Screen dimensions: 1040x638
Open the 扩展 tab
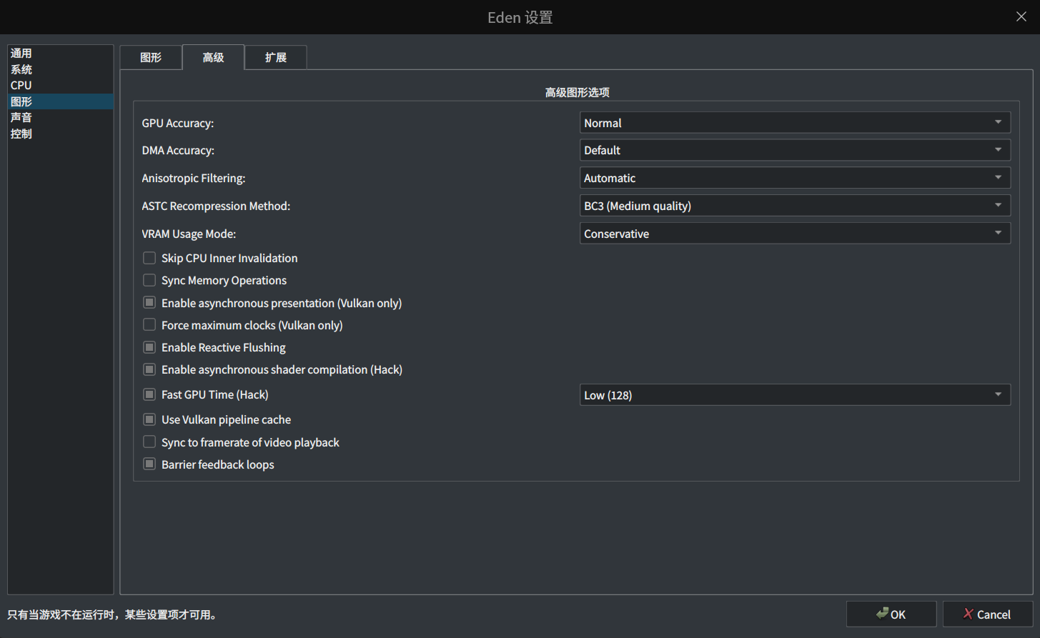click(x=276, y=57)
